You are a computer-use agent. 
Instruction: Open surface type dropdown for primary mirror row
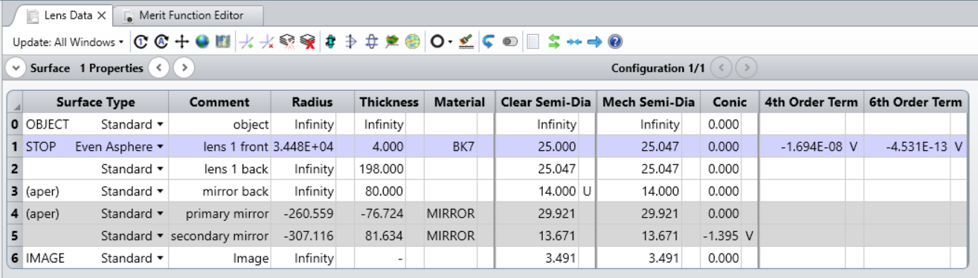point(160,214)
